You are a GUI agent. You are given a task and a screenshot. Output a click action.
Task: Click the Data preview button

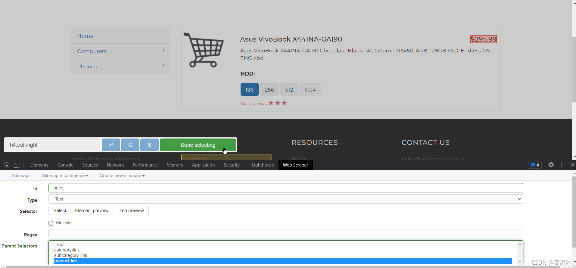coord(131,210)
